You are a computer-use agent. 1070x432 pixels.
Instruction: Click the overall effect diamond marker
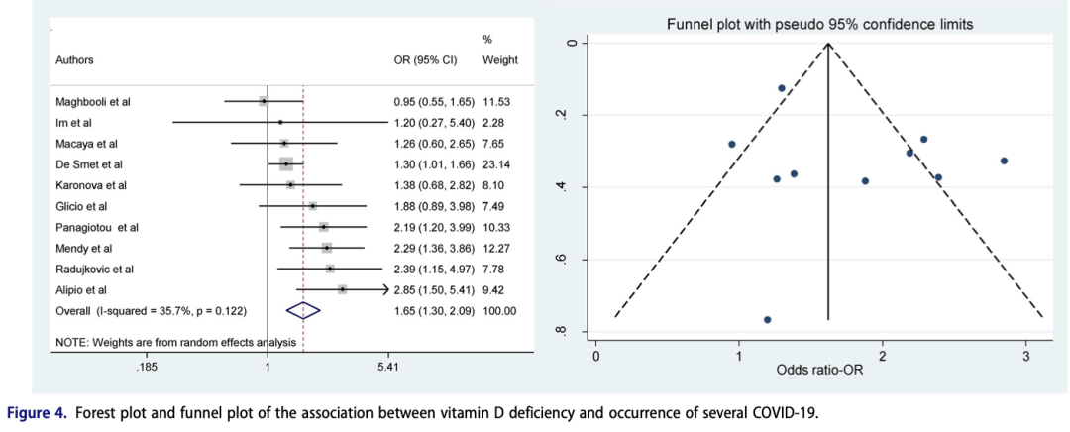(304, 310)
